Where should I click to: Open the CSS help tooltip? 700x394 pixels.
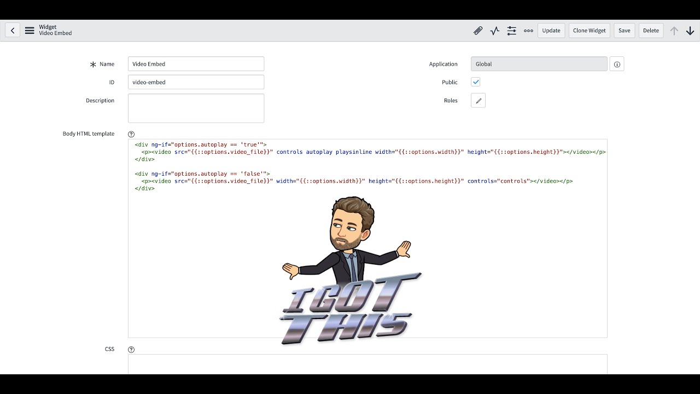point(131,349)
